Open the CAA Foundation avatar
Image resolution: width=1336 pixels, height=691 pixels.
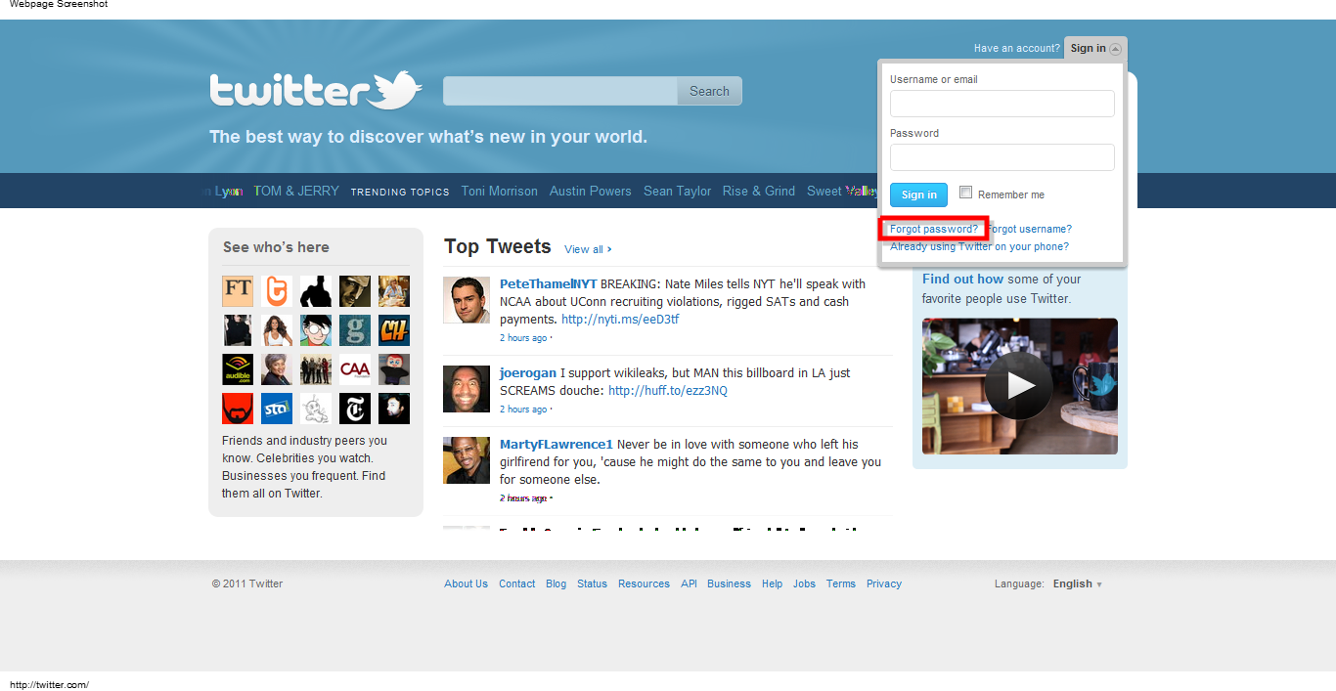[355, 369]
